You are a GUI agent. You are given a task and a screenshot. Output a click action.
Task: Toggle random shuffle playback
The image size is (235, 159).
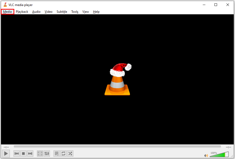(70, 154)
